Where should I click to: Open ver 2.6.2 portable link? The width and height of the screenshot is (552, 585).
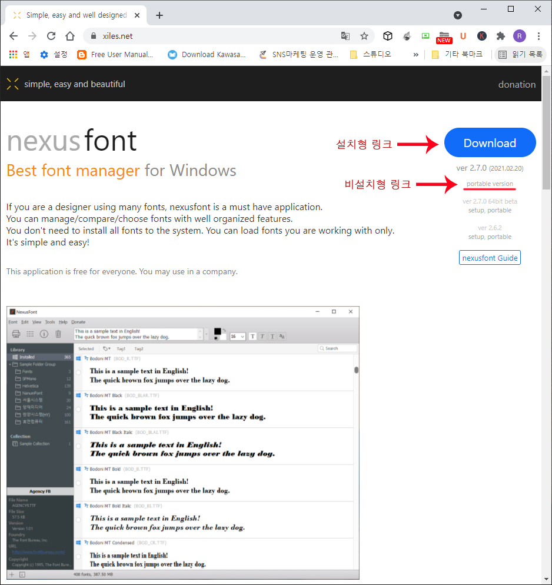[x=500, y=237]
